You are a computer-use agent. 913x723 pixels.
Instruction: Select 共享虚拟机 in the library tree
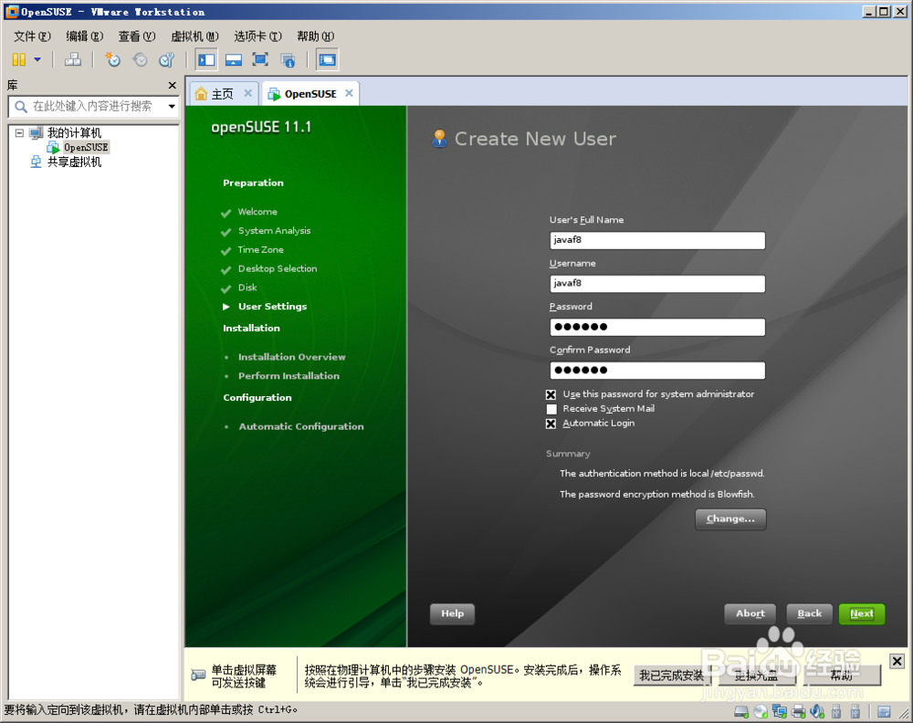pyautogui.click(x=74, y=162)
